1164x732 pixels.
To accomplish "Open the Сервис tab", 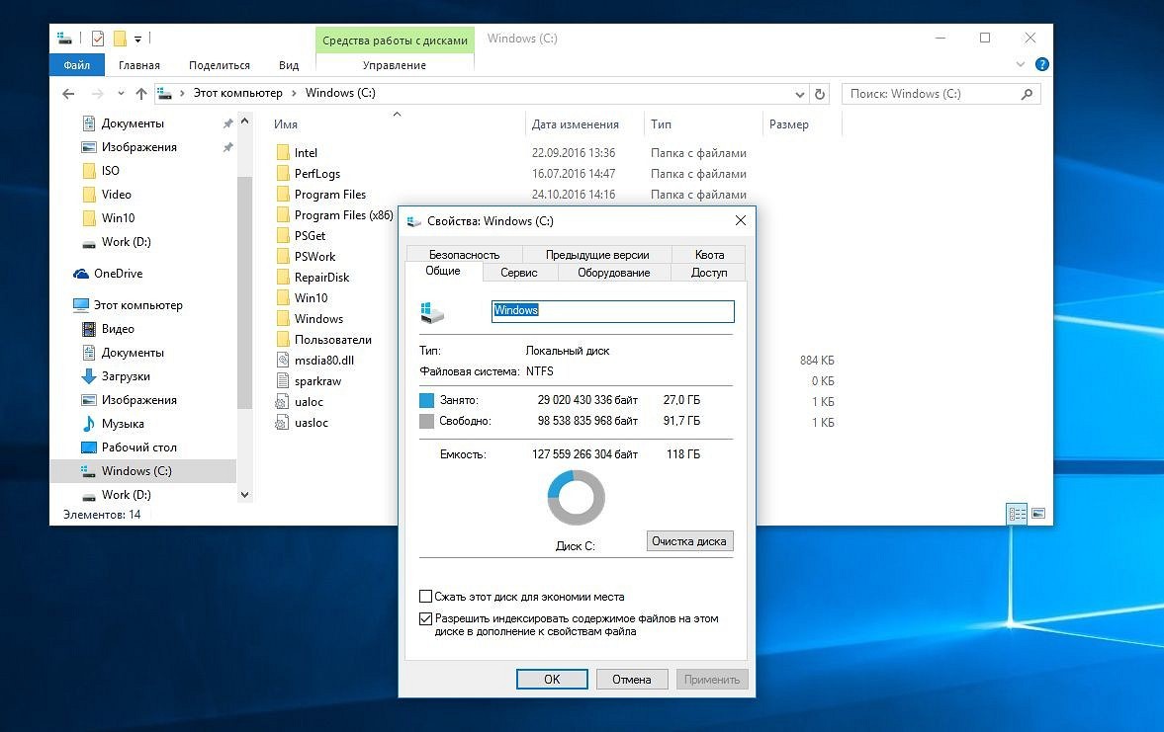I will click(x=518, y=273).
